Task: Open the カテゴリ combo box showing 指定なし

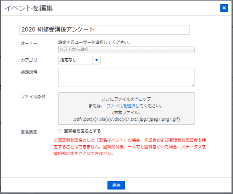Action: [75, 60]
